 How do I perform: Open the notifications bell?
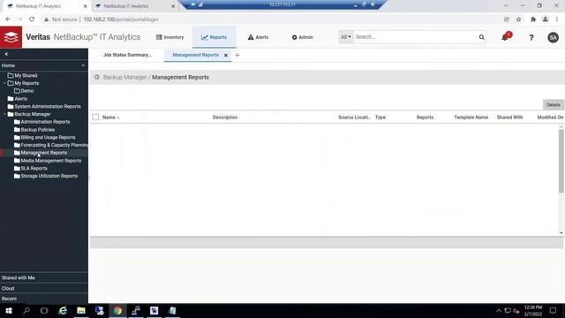pos(504,37)
